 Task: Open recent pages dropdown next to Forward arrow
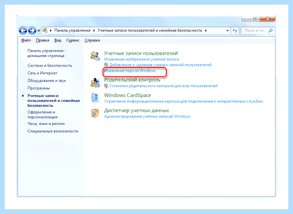39,30
